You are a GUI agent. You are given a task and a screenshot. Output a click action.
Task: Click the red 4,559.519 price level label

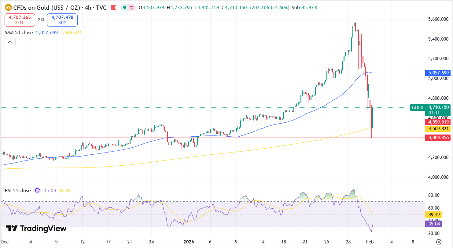click(x=438, y=122)
